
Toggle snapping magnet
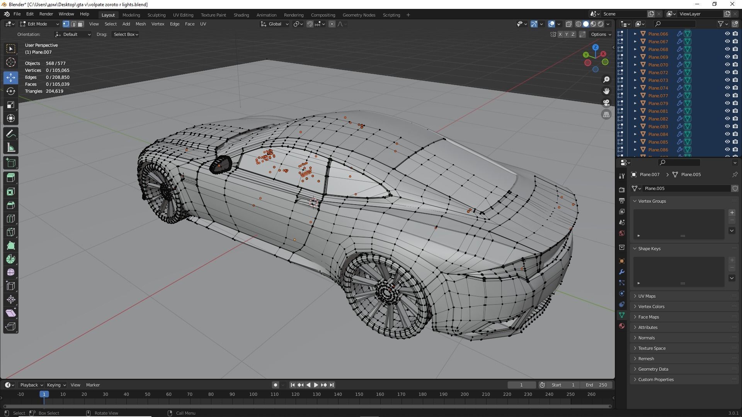310,24
